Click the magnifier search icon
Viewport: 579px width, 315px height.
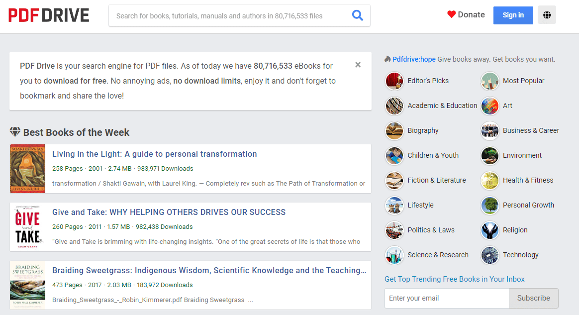[x=357, y=15]
